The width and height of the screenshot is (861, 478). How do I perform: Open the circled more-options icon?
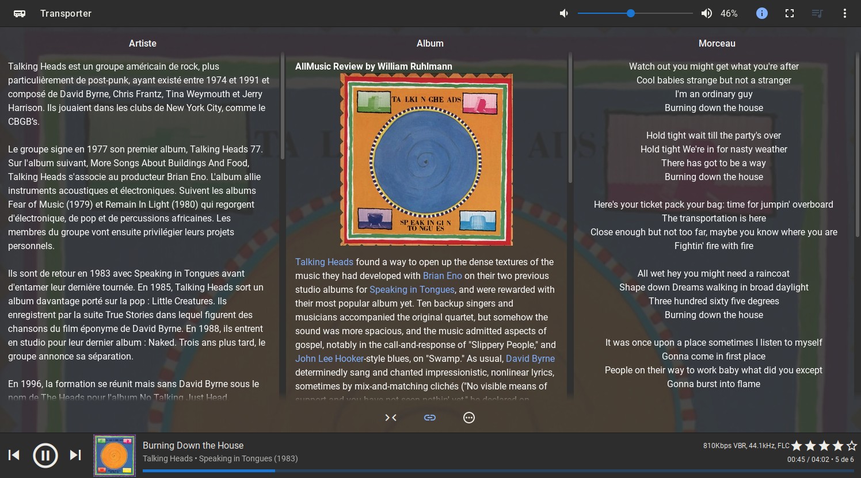(469, 418)
